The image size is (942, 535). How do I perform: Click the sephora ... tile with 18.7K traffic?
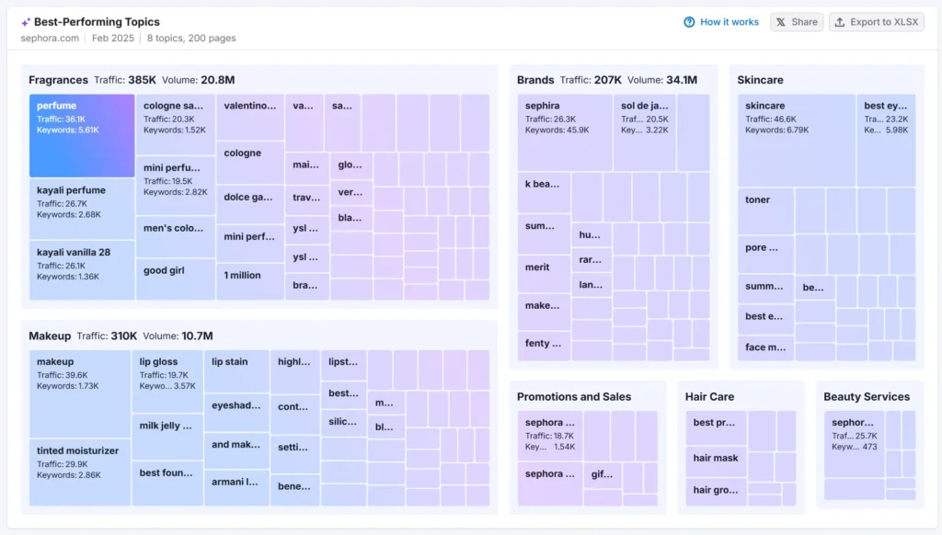point(550,436)
